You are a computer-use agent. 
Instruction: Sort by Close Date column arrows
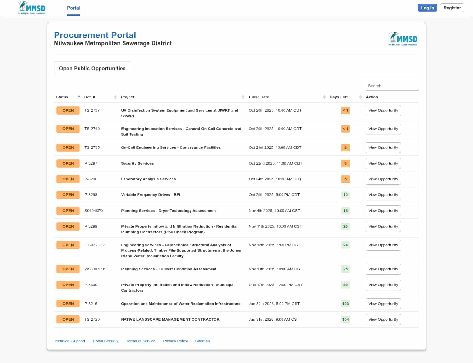[324, 97]
